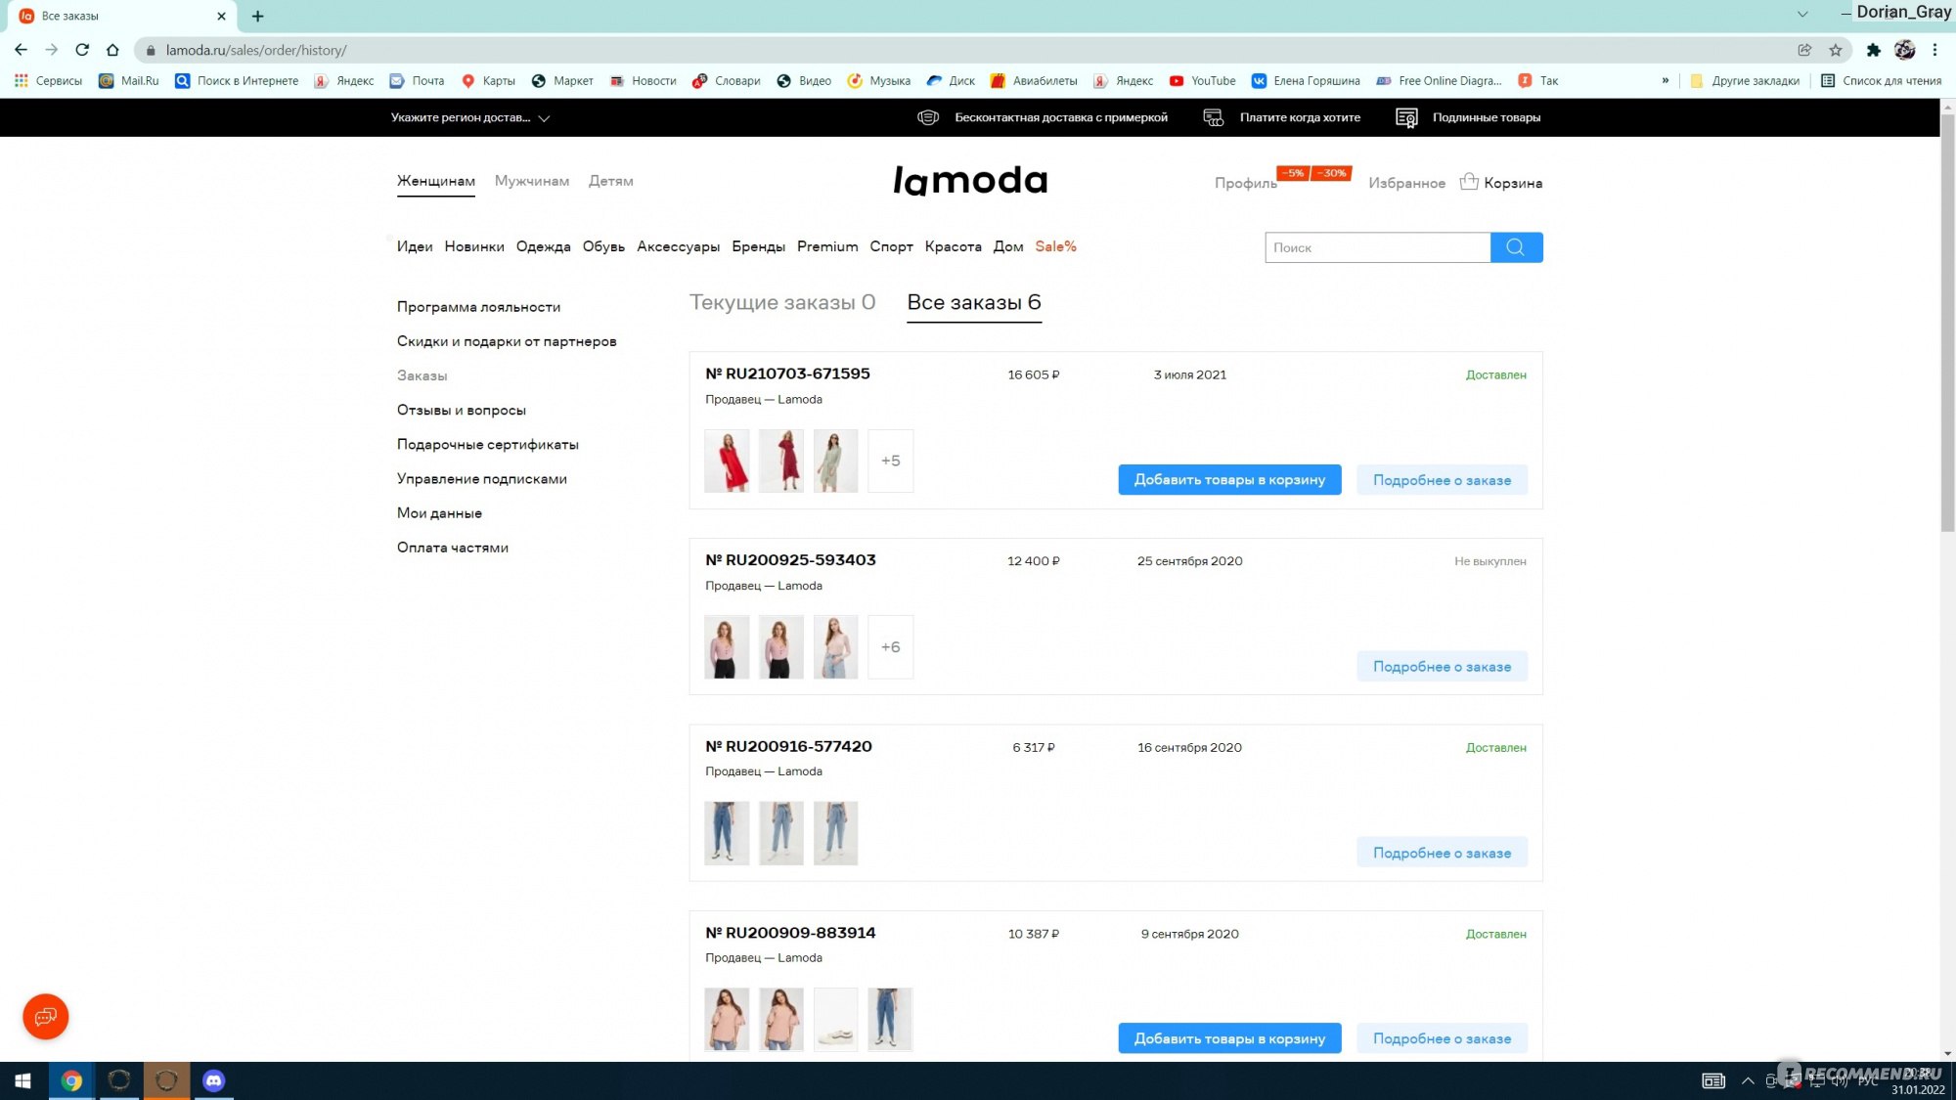Open the Избранное link
Screen dimensions: 1956x1100
click(x=1406, y=183)
